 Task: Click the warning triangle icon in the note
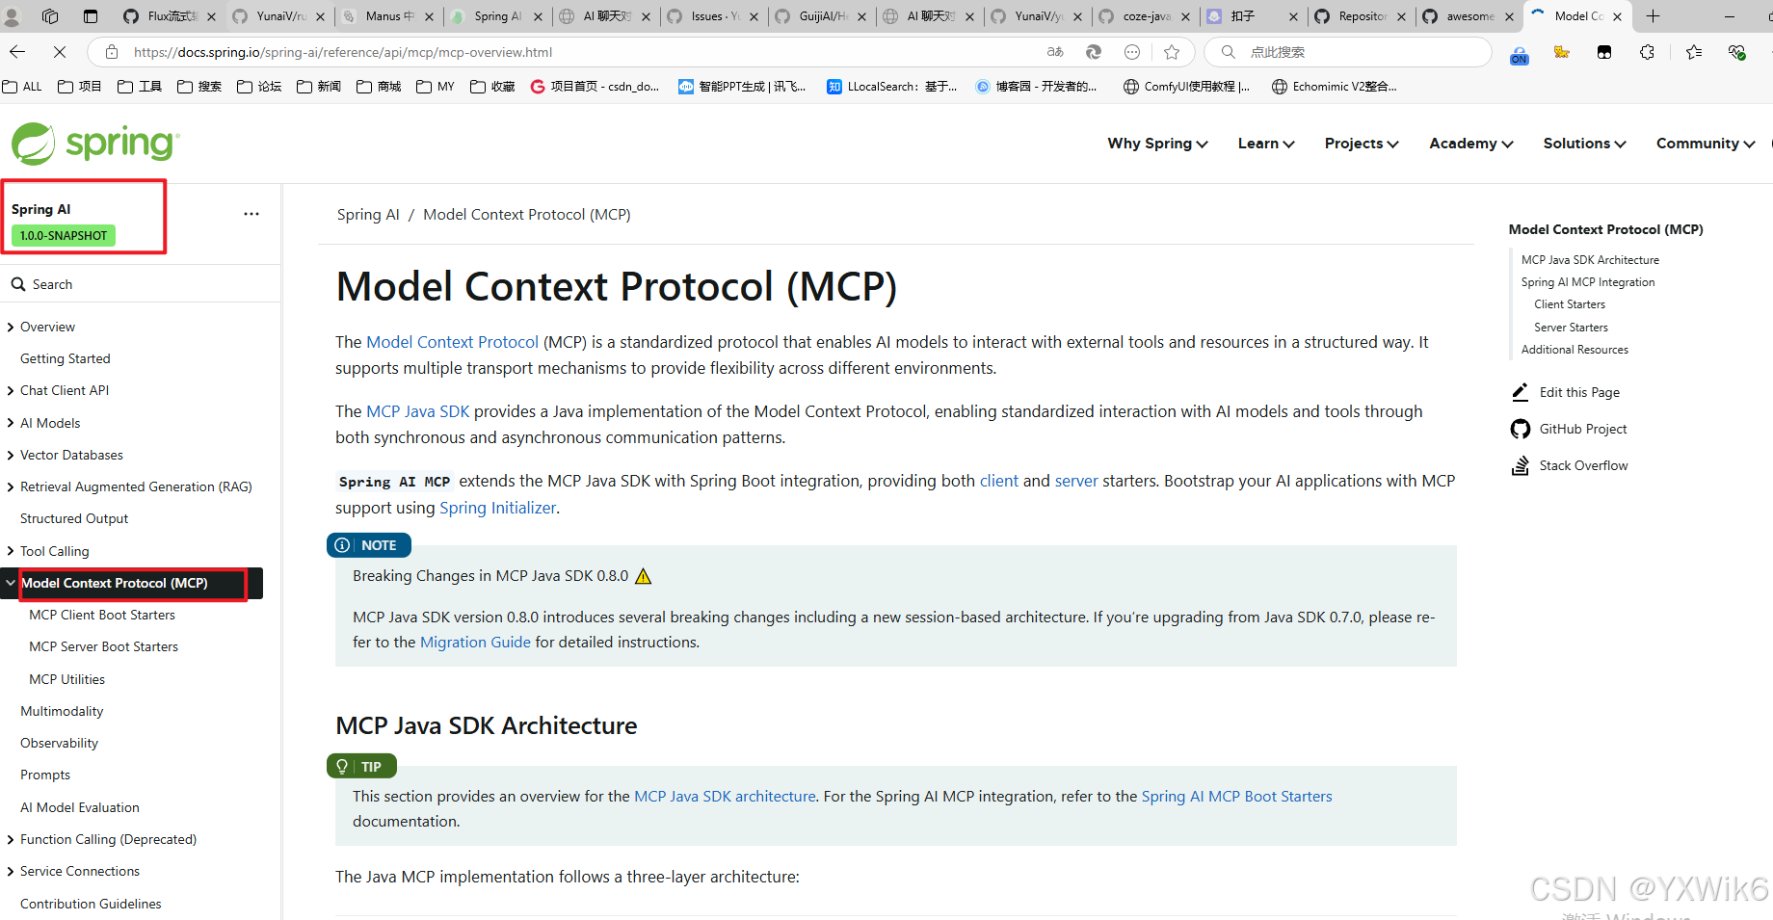coord(643,576)
